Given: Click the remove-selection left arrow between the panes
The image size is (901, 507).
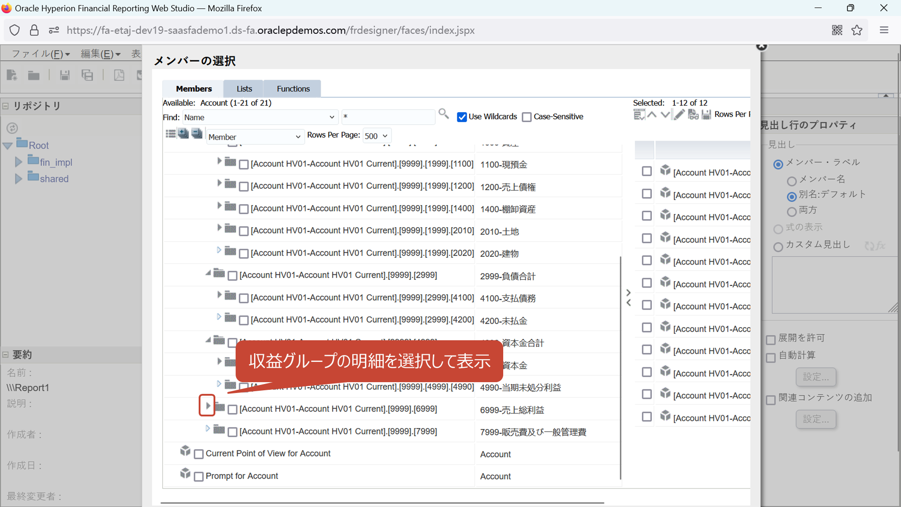Looking at the screenshot, I should 628,303.
